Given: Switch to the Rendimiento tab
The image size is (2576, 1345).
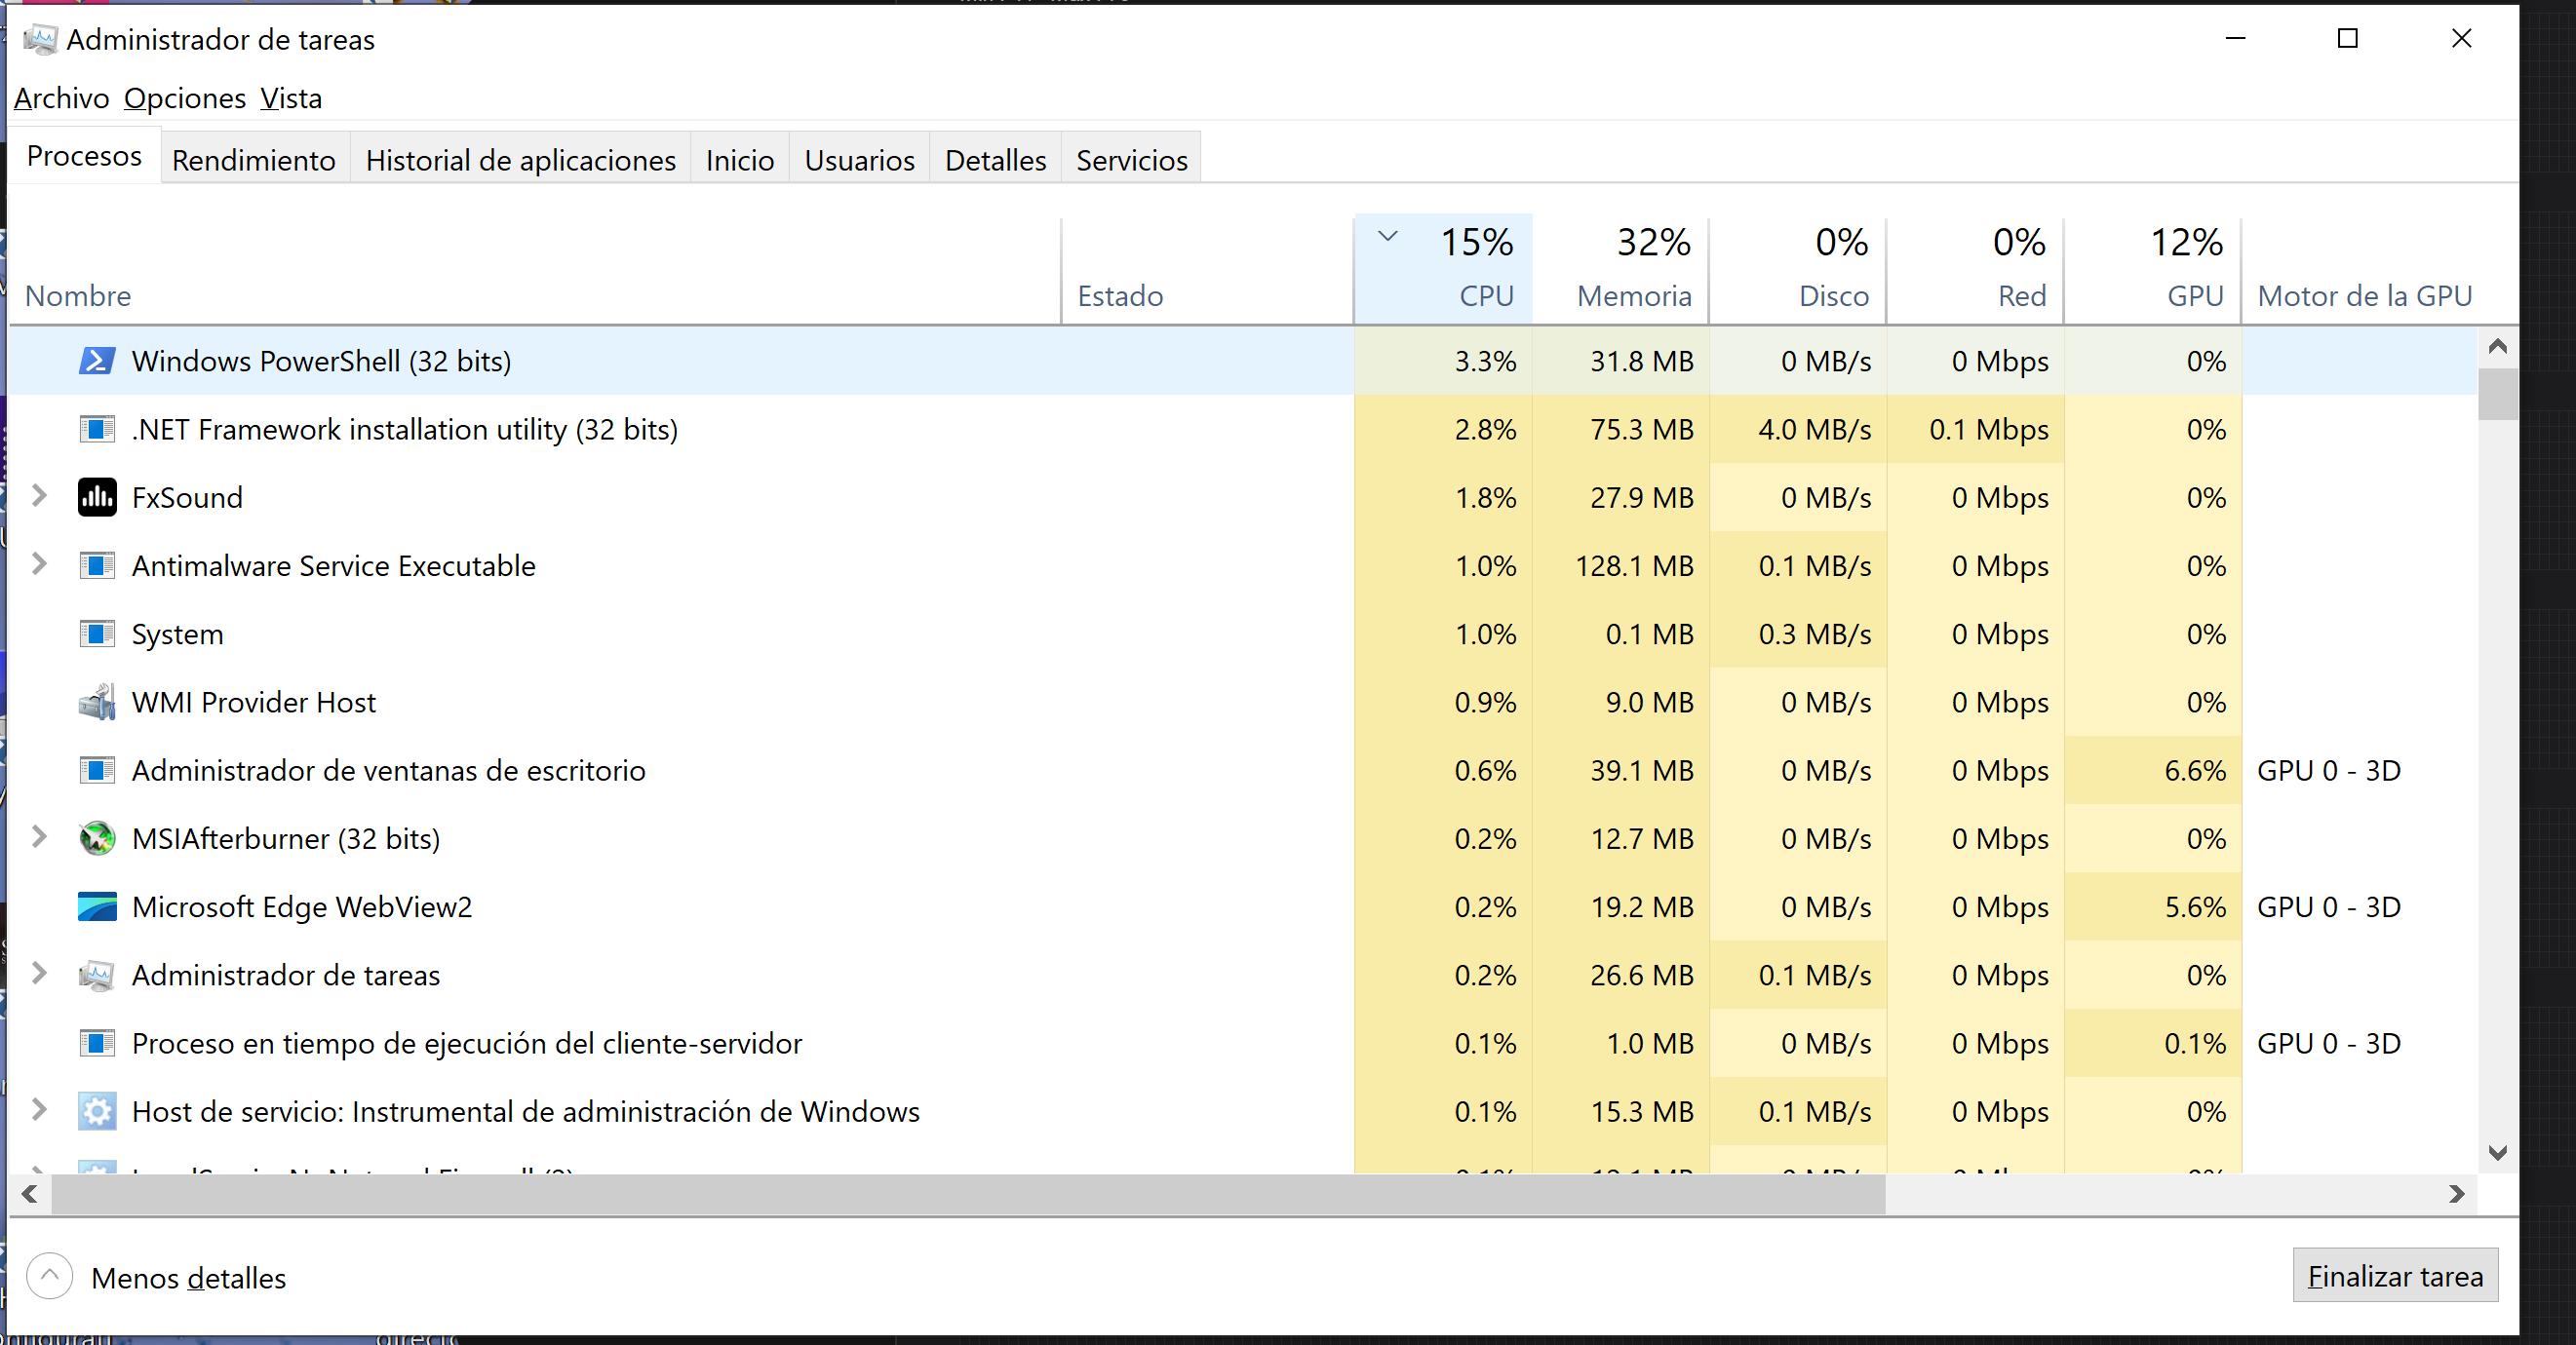Looking at the screenshot, I should (x=254, y=160).
